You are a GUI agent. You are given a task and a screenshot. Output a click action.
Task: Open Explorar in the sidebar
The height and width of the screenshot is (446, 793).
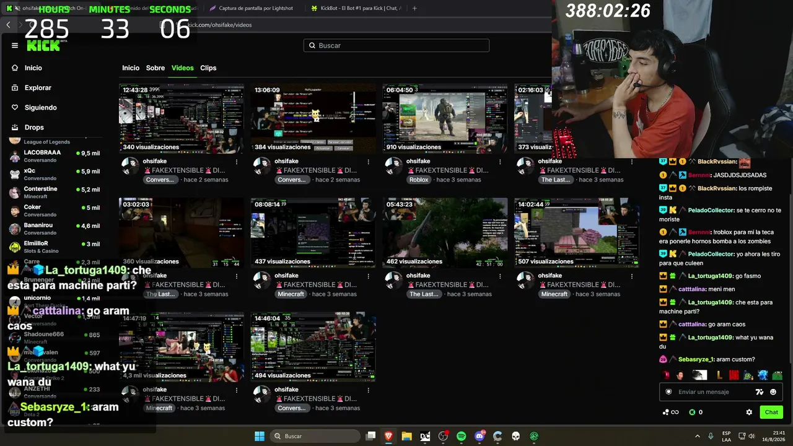pos(38,88)
